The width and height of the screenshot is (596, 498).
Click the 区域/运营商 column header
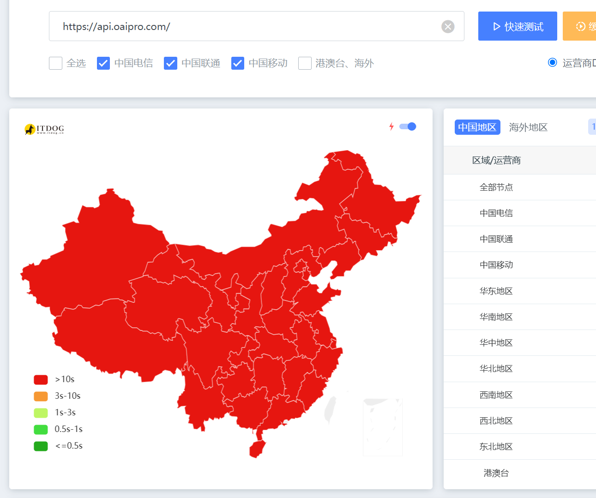tap(496, 160)
